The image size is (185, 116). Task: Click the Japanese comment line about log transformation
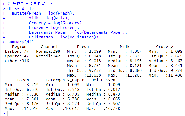click(x=31, y=4)
